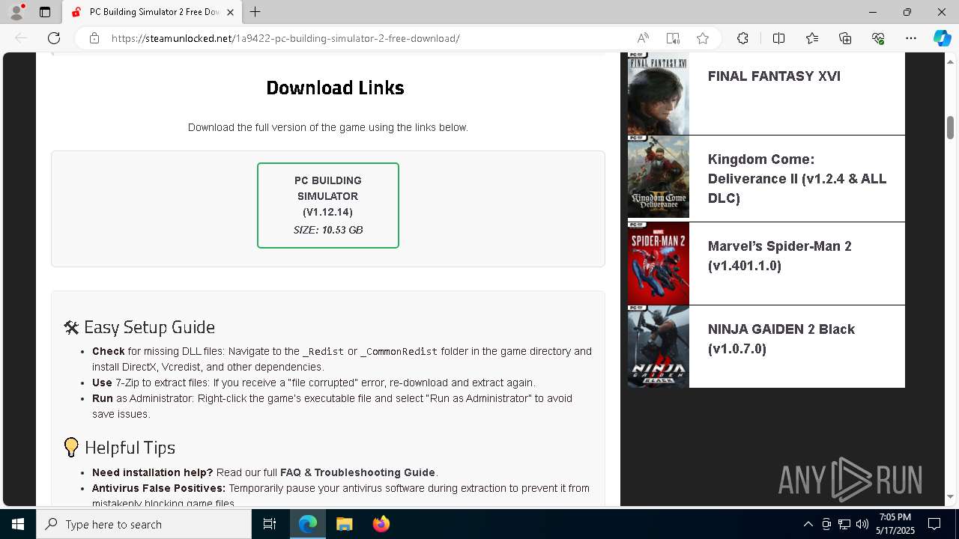Open Task View on taskbar

pos(270,524)
